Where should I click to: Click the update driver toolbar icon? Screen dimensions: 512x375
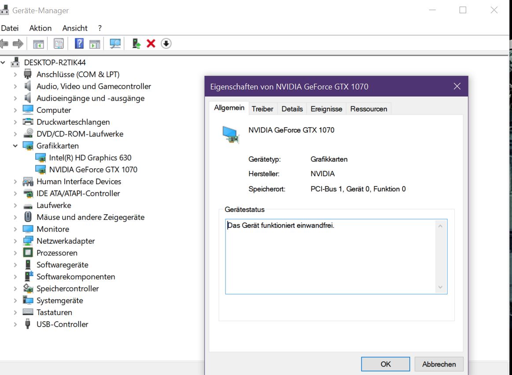137,44
